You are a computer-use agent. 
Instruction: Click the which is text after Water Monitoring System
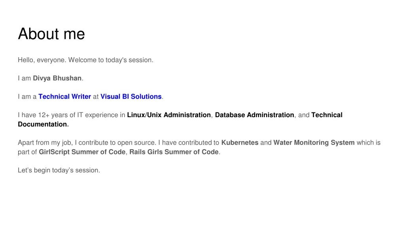369,142
